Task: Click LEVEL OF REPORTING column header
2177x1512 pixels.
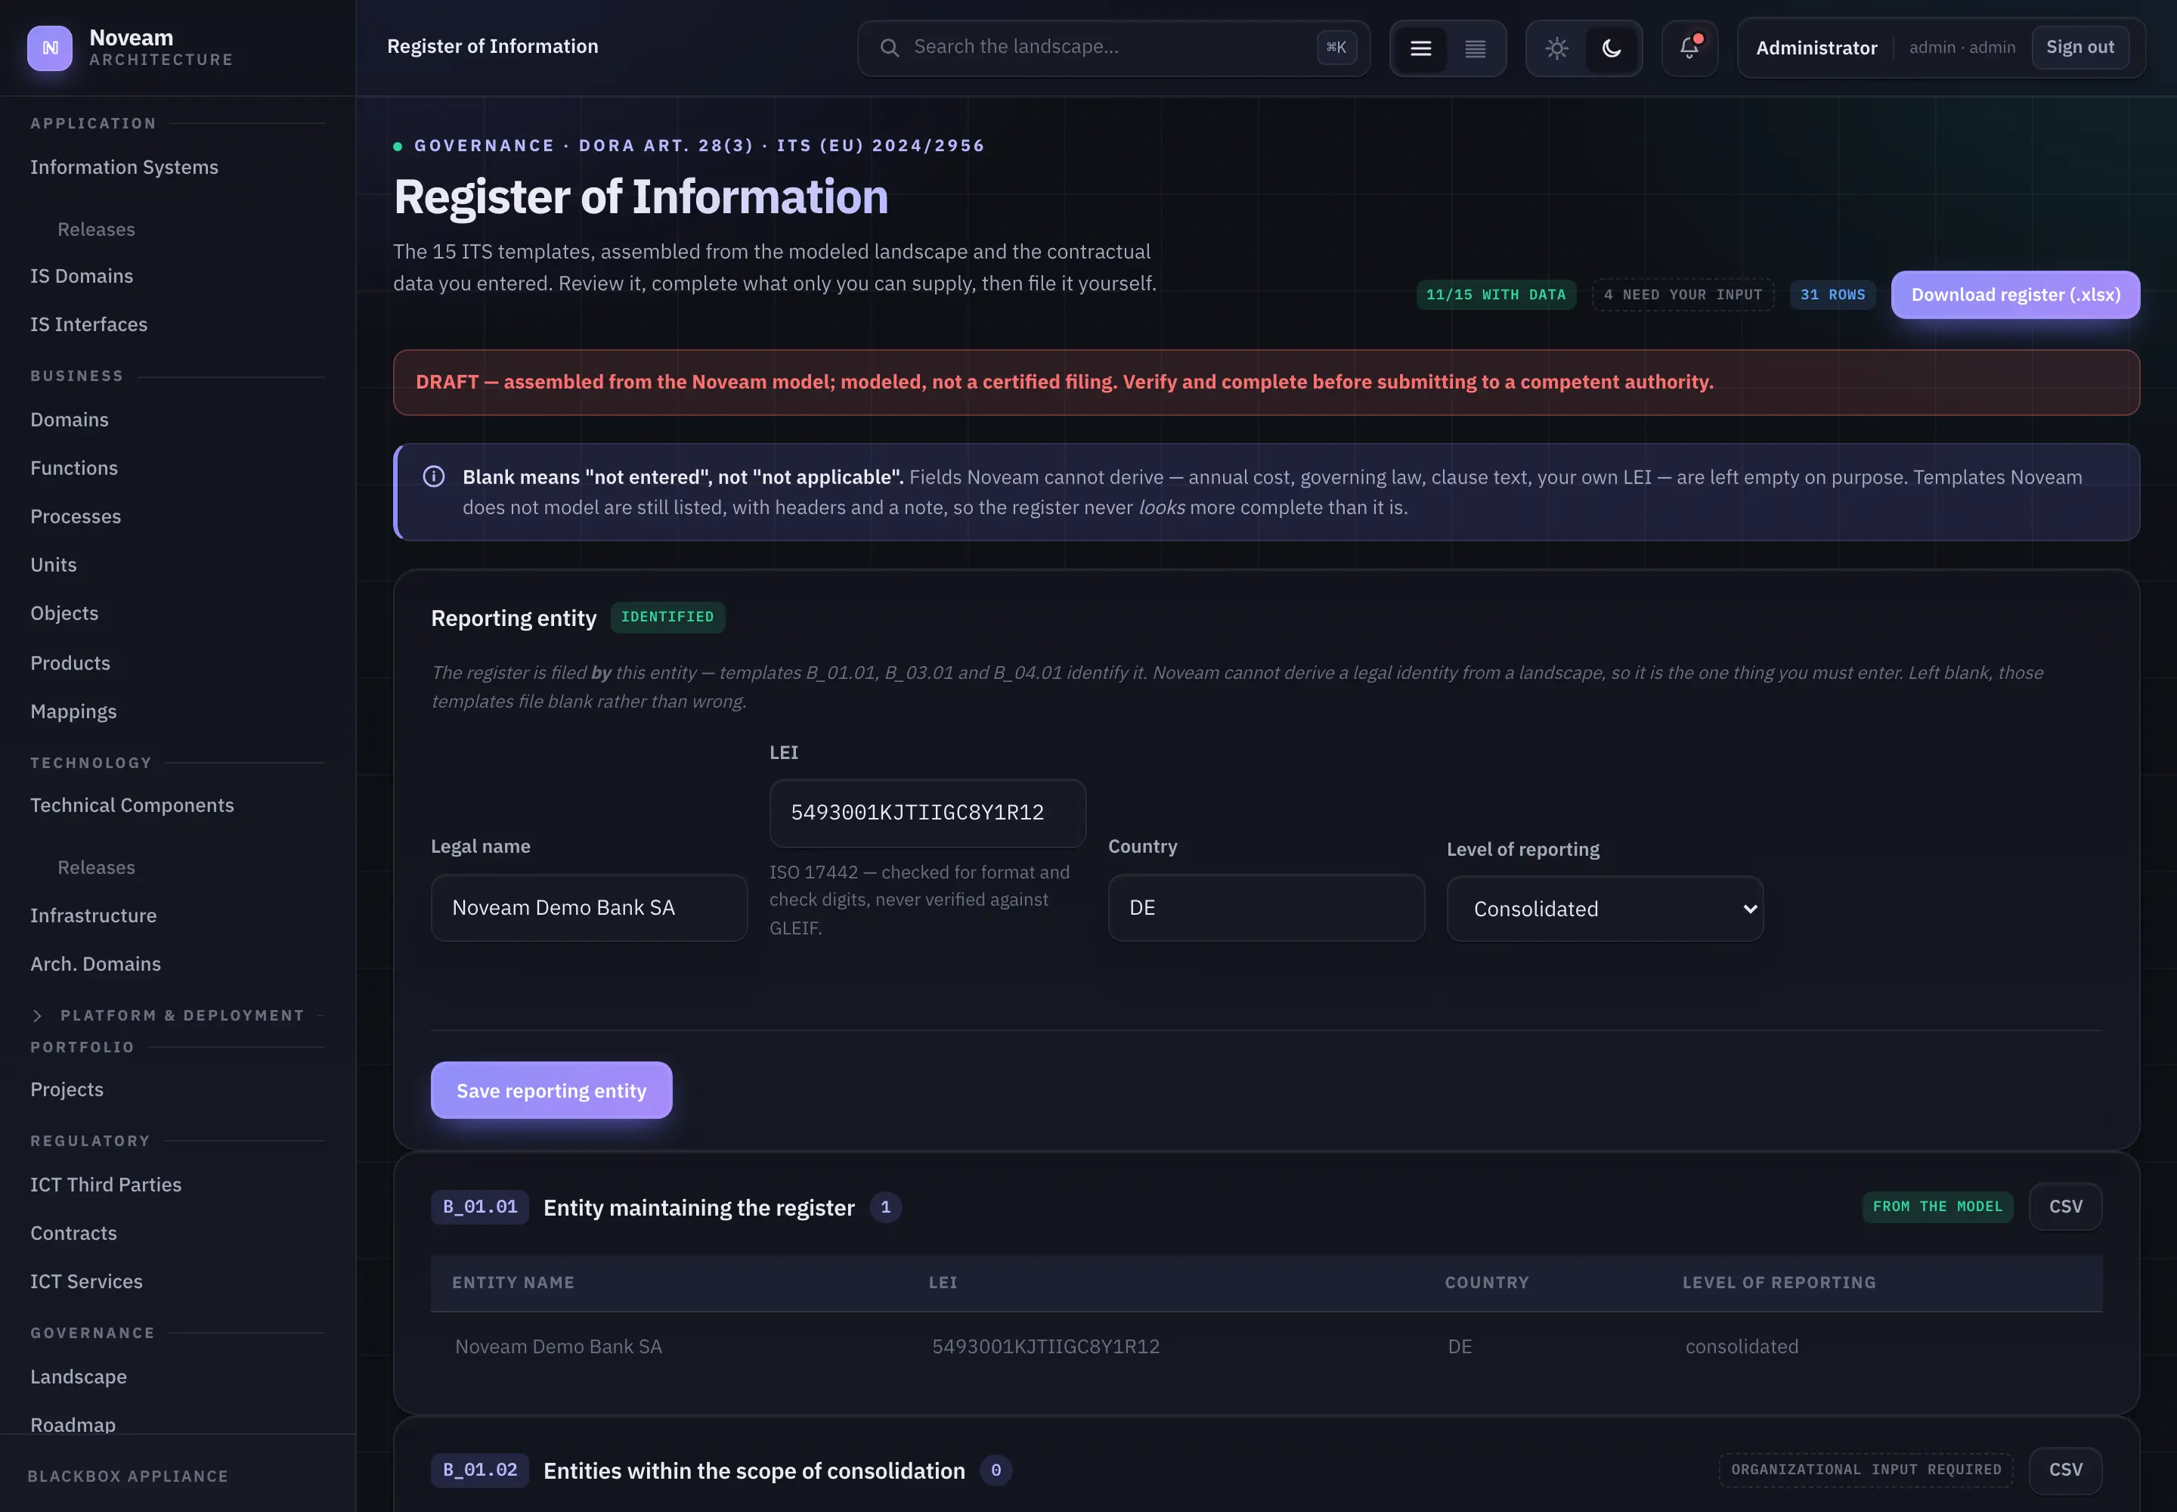Action: coord(1778,1283)
